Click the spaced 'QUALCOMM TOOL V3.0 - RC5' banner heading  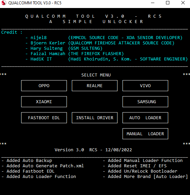pos(93,16)
